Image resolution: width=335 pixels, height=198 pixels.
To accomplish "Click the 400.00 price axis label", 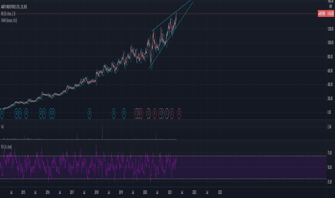I will click(330, 85).
